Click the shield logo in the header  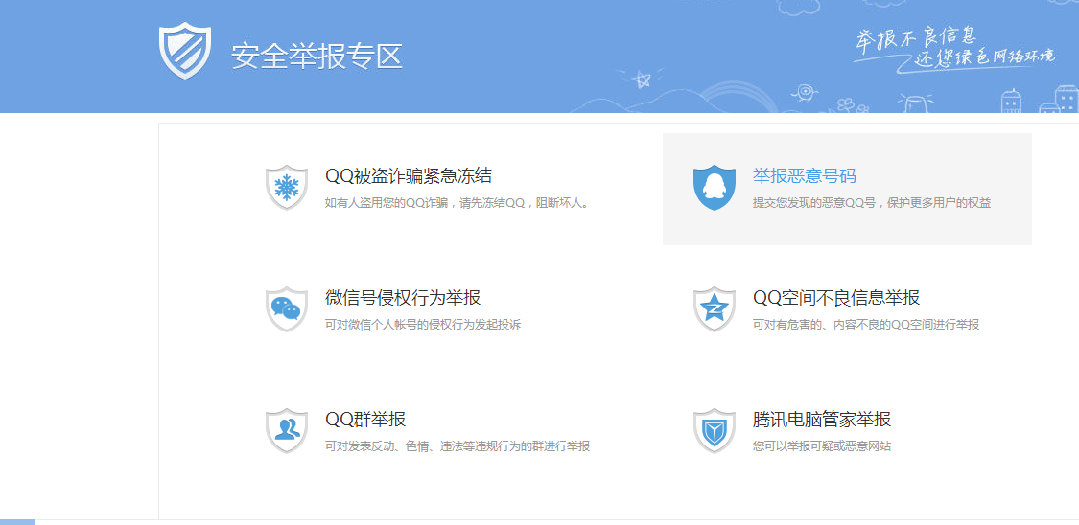point(185,51)
